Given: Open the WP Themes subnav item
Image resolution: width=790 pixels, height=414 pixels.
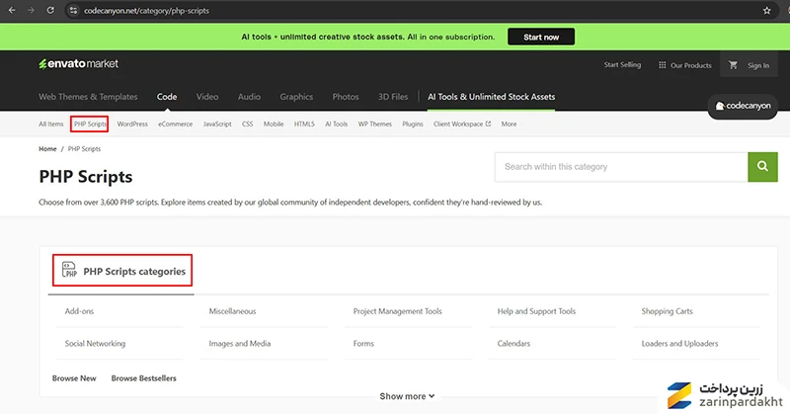Looking at the screenshot, I should point(375,124).
